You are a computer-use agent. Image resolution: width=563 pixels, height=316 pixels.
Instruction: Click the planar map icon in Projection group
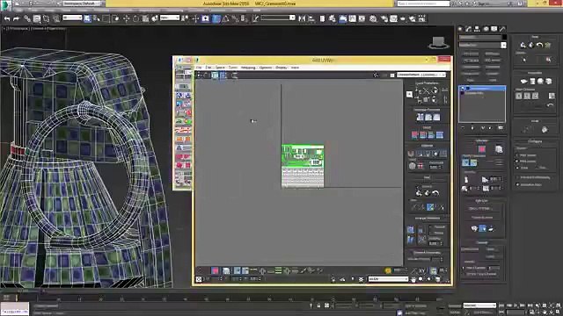pos(523,82)
